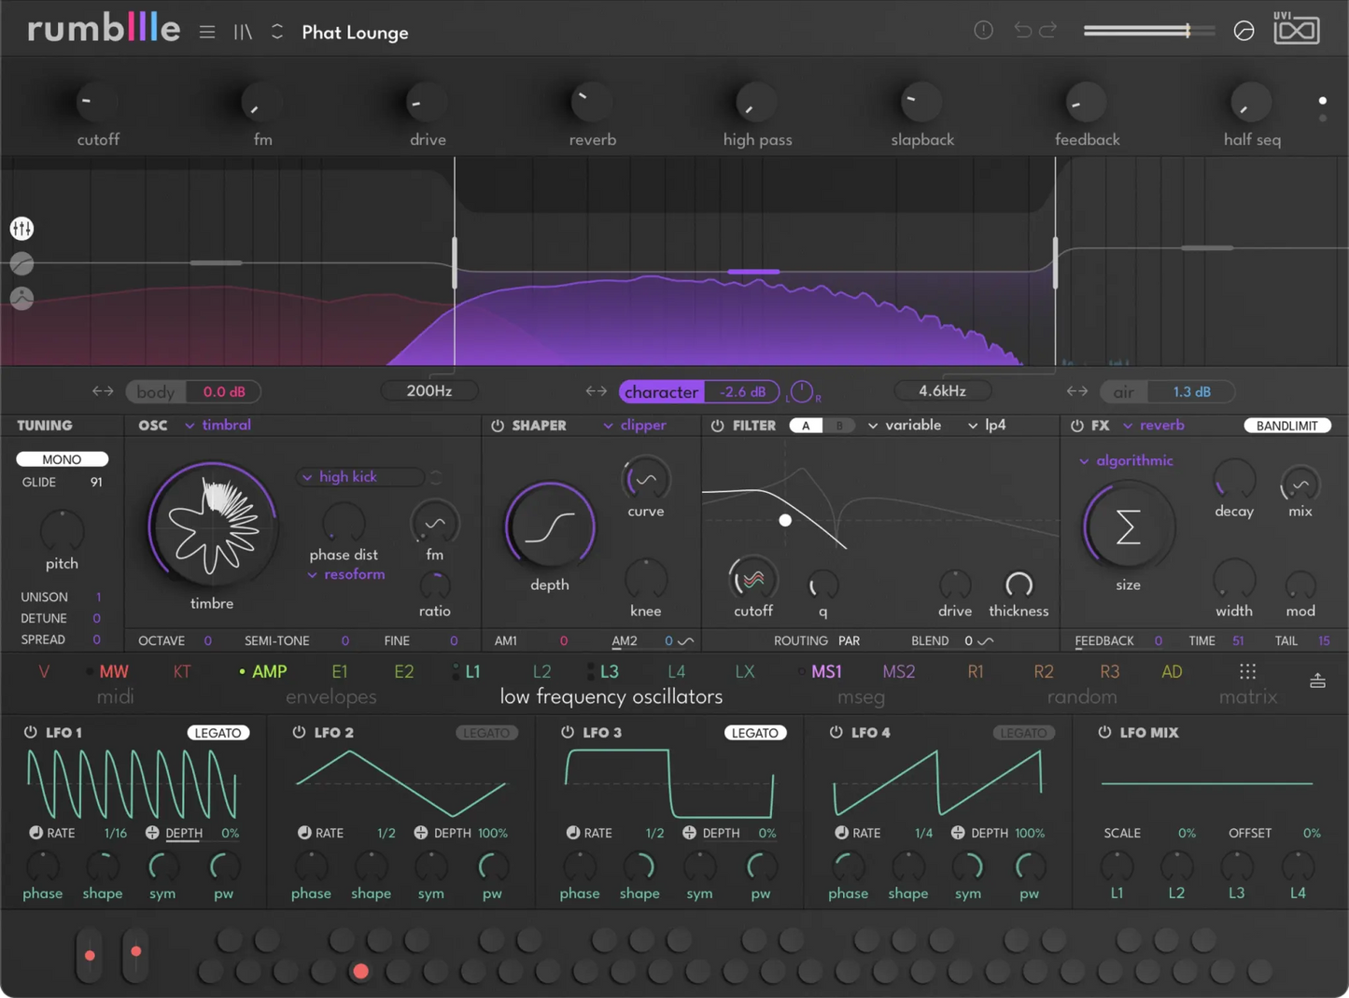Open the reverb FX type dropdown
1349x998 pixels.
(x=1154, y=425)
